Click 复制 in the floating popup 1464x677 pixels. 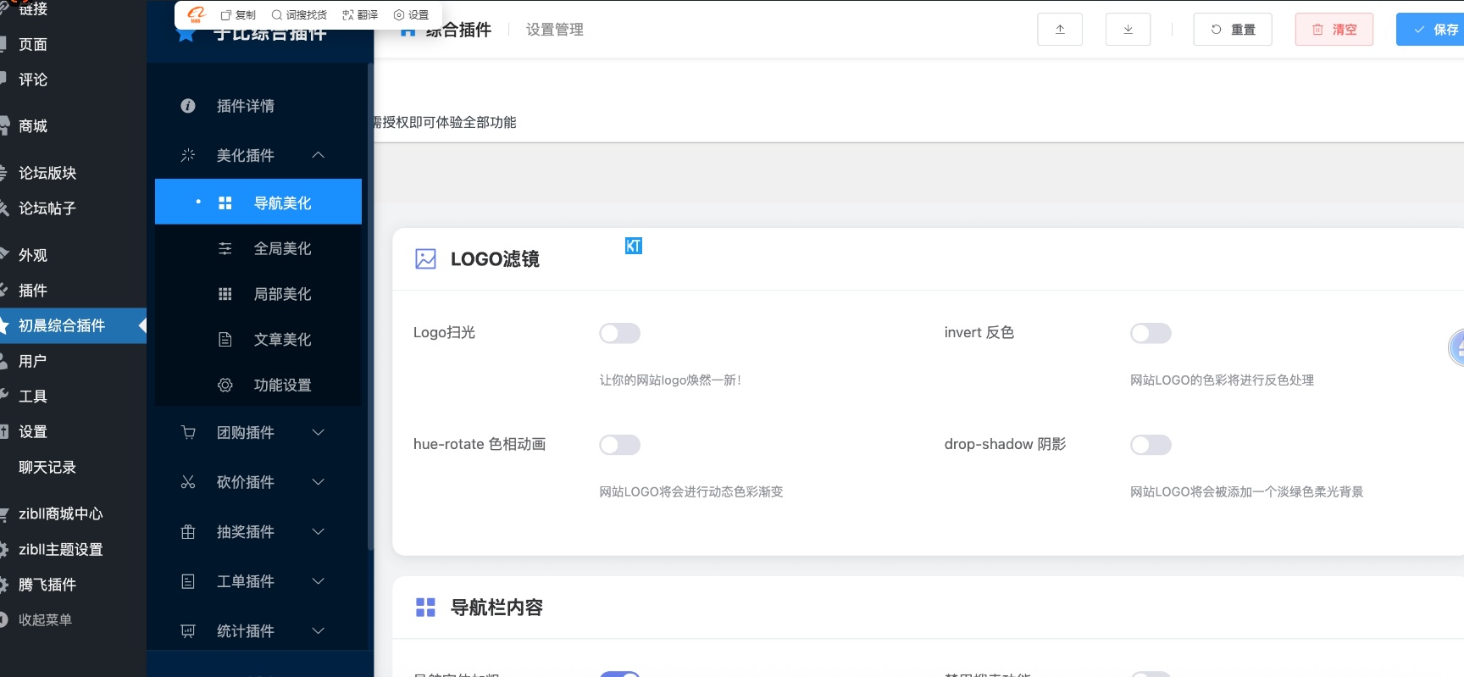pyautogui.click(x=238, y=15)
